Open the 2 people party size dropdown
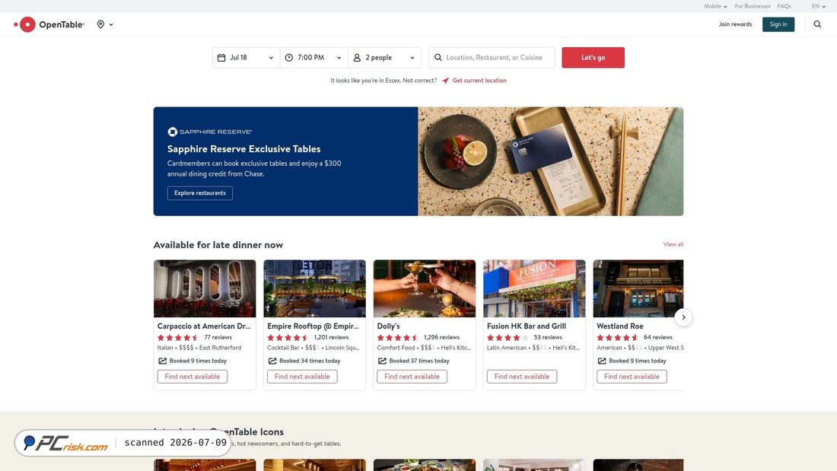Viewport: 837px width, 471px height. (384, 58)
